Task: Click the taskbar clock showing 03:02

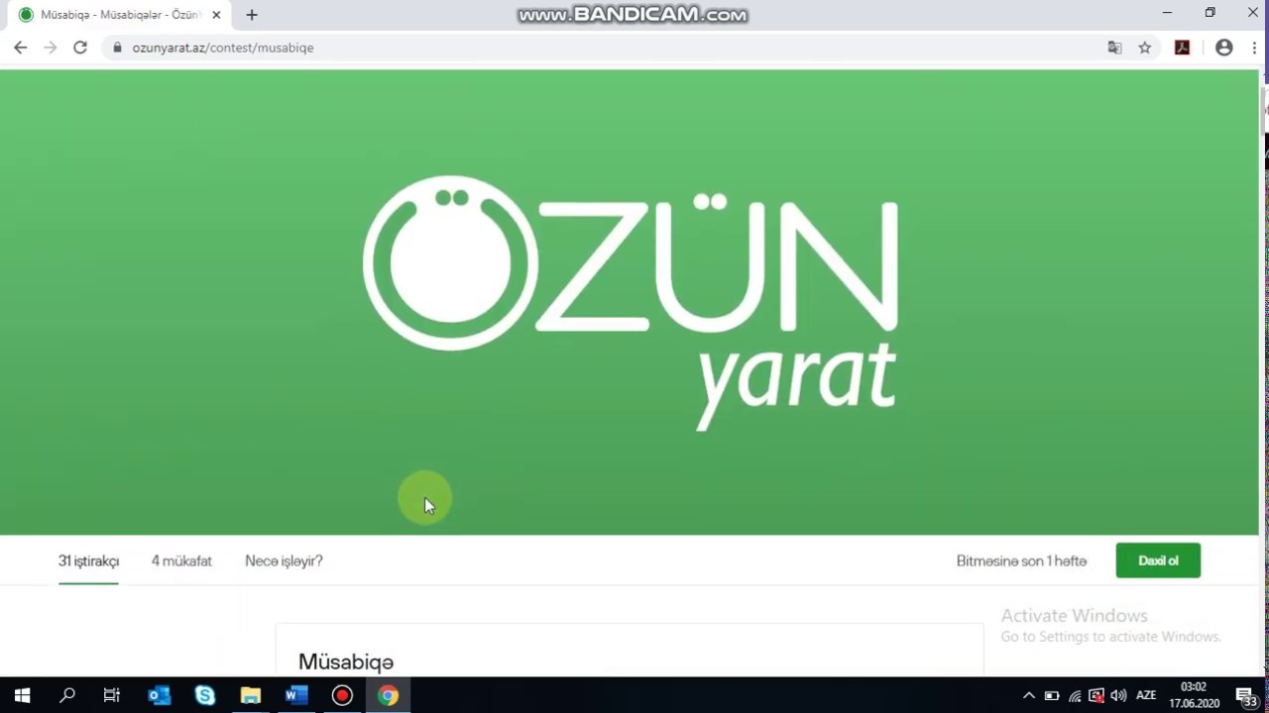Action: [x=1194, y=695]
